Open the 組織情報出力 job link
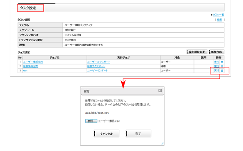This screenshot has height=151, width=243. tap(31, 66)
